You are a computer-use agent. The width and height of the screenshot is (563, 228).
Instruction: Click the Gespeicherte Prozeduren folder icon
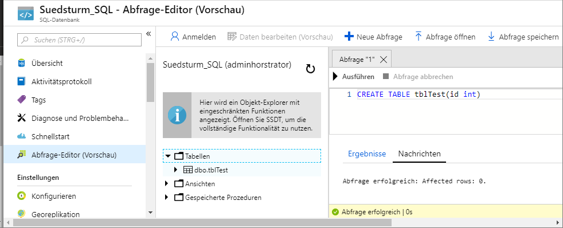coord(178,197)
